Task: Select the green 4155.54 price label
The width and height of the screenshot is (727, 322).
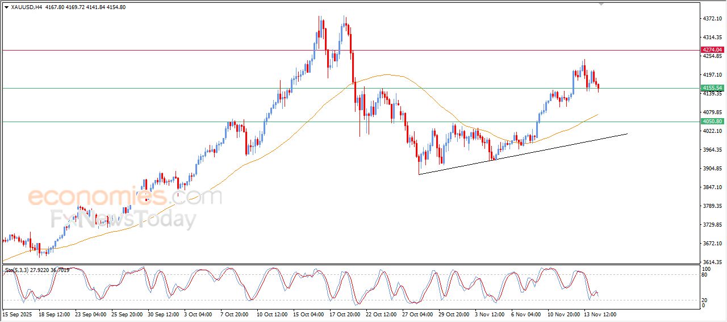Action: point(712,88)
